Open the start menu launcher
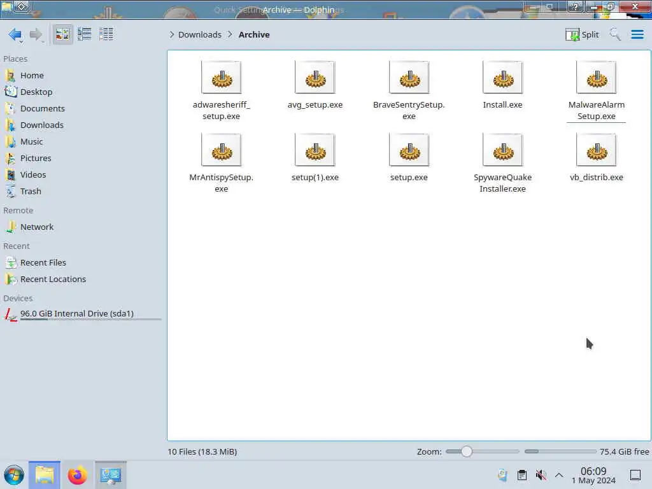 (x=14, y=475)
